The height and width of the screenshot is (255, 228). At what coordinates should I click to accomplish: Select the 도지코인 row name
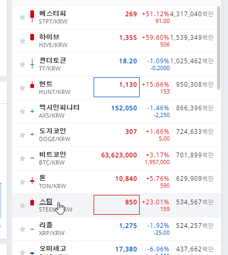(52, 131)
